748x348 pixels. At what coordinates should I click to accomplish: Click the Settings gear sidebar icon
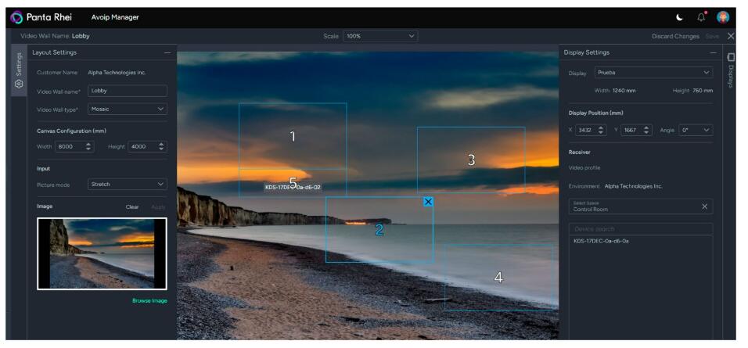pos(19,84)
